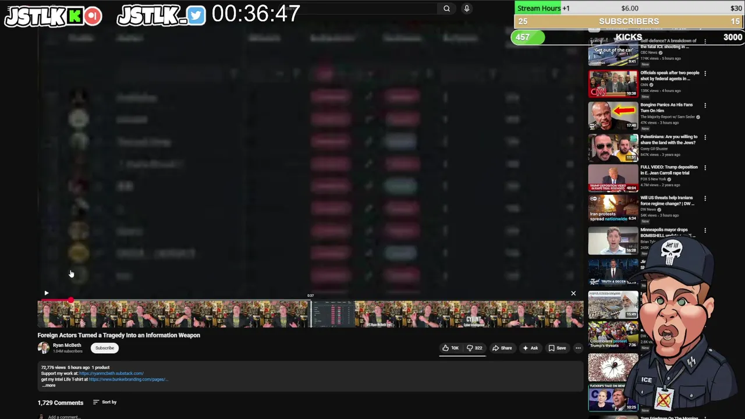
Task: Open the Sort by comments dropdown
Action: [x=105, y=402]
